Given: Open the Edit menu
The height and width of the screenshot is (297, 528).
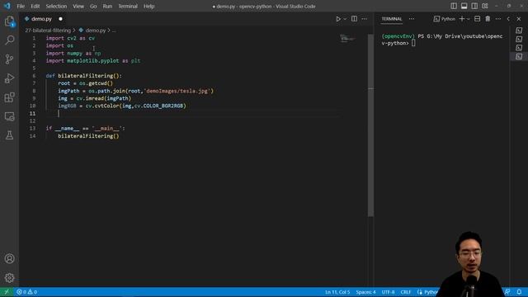Looking at the screenshot, I should [x=35, y=6].
